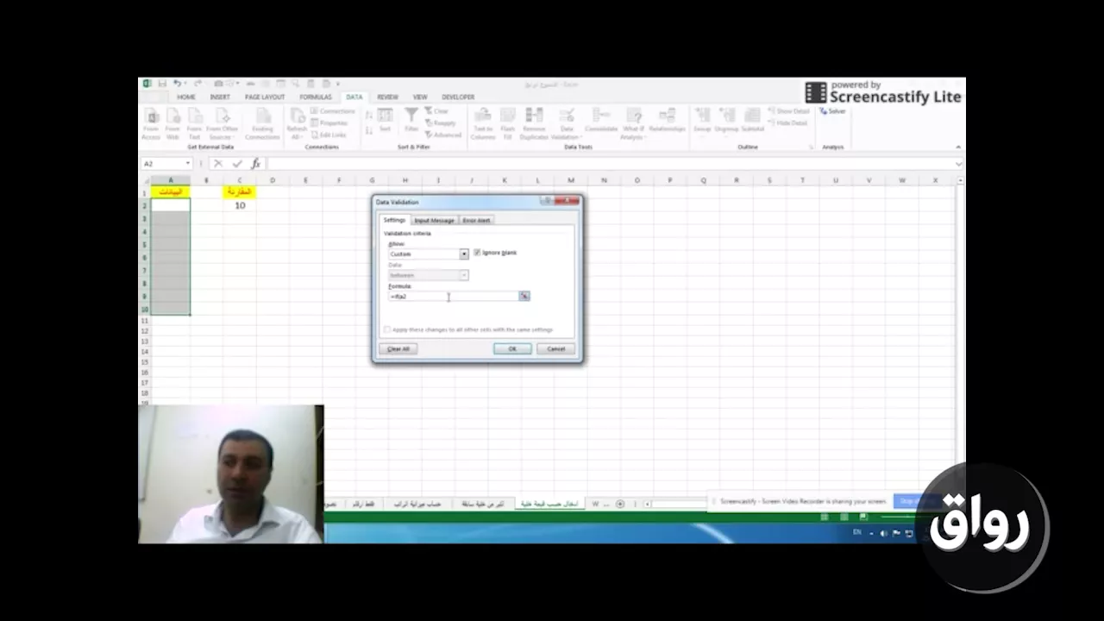Viewport: 1104px width, 621px height.
Task: Click the volume icon in system tray
Action: tap(882, 534)
